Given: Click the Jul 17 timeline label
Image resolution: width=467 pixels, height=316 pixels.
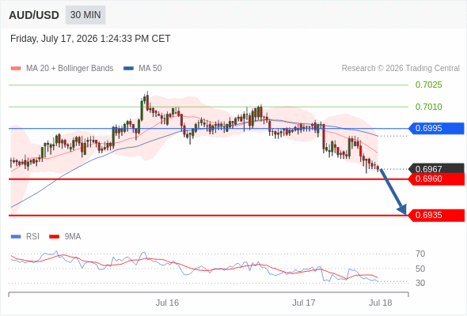Looking at the screenshot, I should [303, 303].
